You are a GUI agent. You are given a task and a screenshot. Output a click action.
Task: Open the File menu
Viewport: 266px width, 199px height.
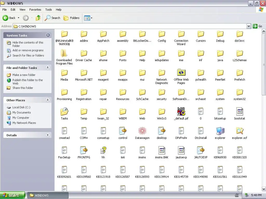tap(4, 10)
